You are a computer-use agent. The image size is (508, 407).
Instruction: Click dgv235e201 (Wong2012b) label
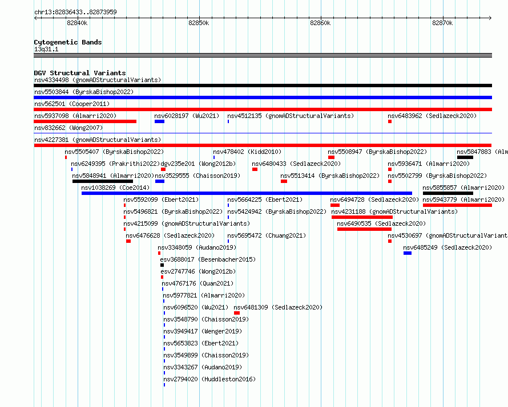click(x=198, y=164)
